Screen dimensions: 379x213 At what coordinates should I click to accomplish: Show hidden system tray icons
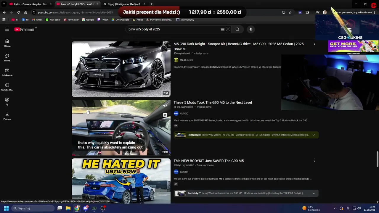335,208
